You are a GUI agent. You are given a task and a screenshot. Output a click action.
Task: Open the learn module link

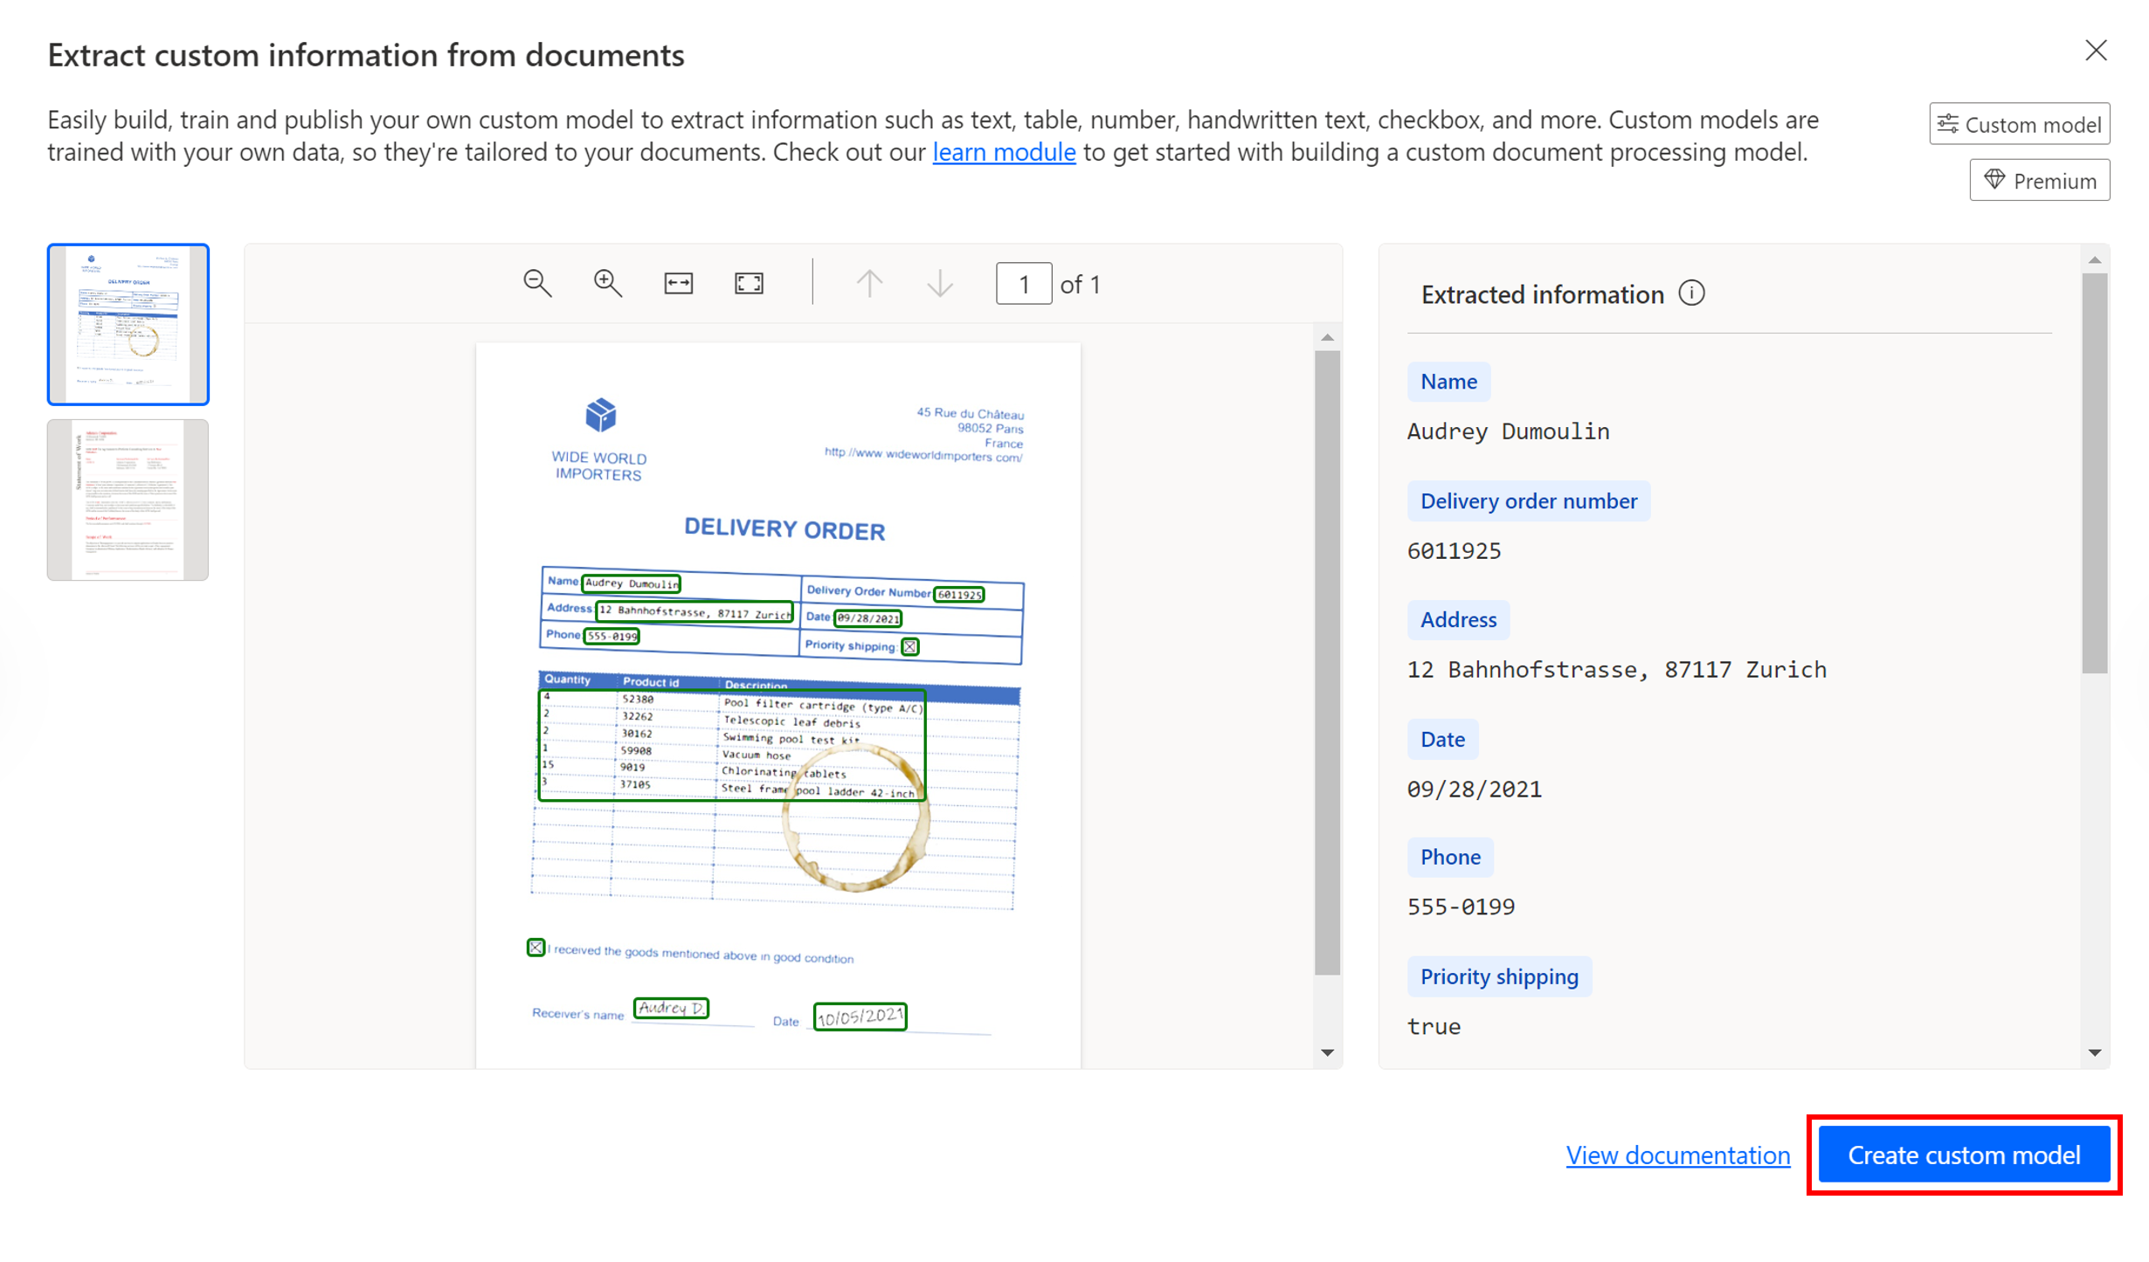coord(1003,152)
